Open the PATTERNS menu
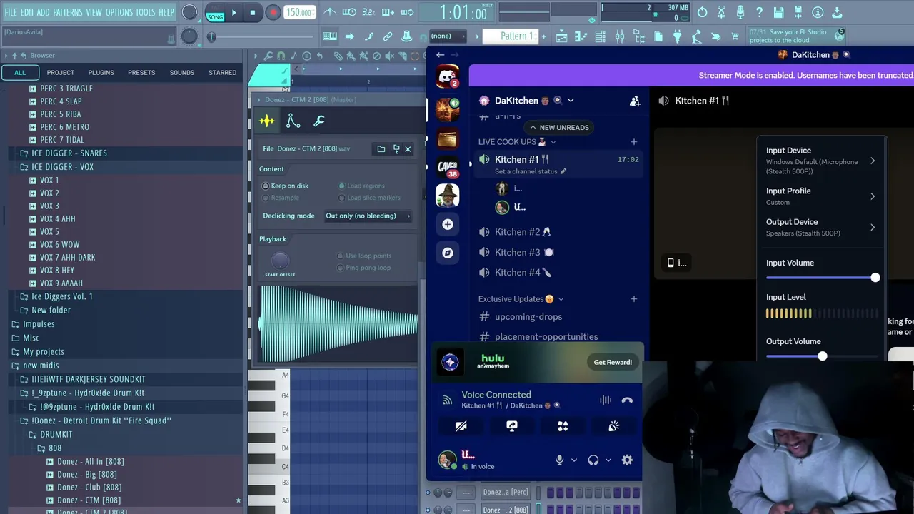This screenshot has height=514, width=914. (x=68, y=12)
